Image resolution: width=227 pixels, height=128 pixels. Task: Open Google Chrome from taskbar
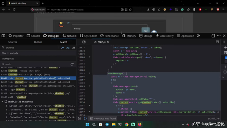click(126, 124)
